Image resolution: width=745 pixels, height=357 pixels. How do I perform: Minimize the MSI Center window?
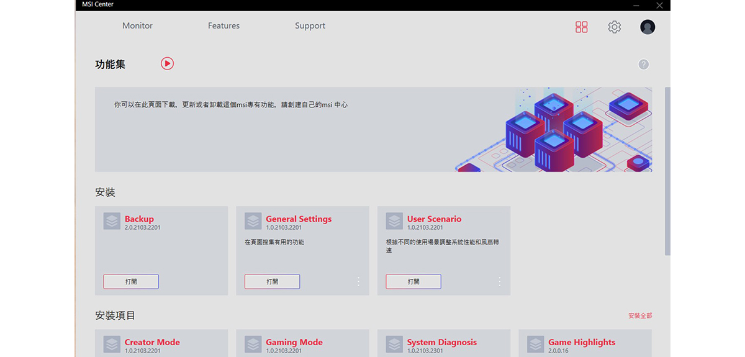click(636, 5)
